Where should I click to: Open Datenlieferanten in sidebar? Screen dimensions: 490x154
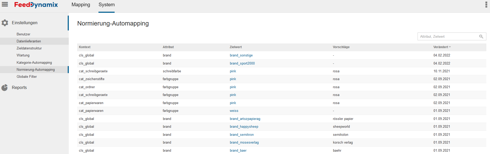click(29, 41)
